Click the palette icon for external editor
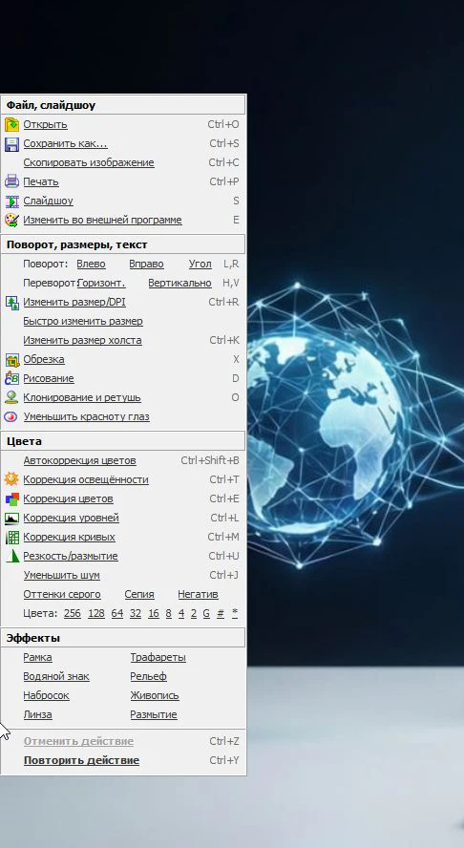The height and width of the screenshot is (848, 464). [x=11, y=220]
